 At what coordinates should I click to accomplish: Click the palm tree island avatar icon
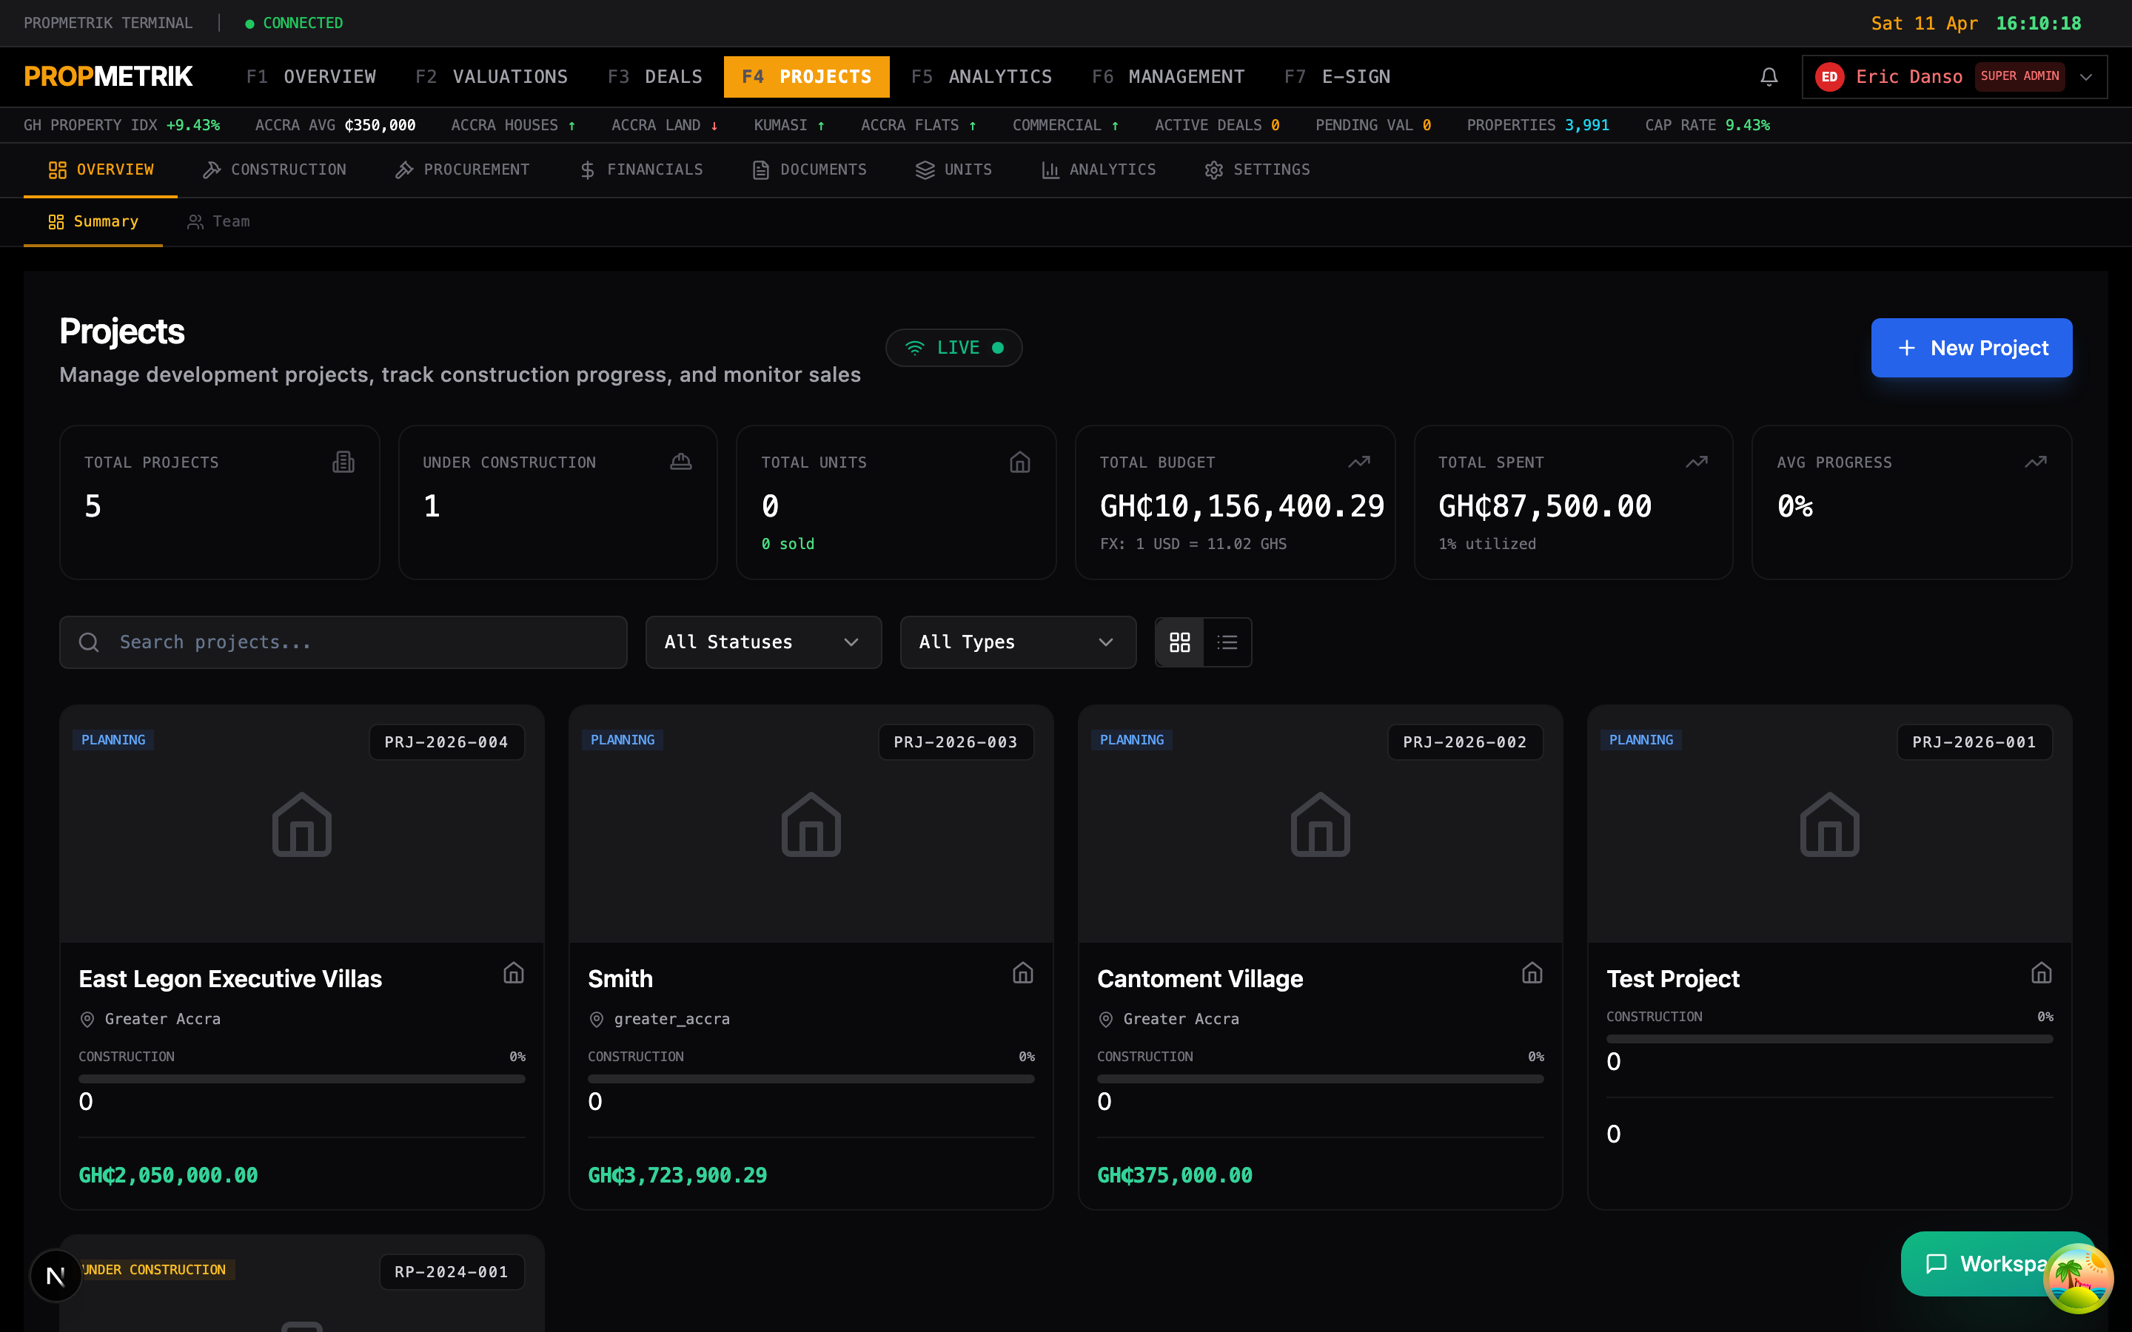pos(2078,1277)
